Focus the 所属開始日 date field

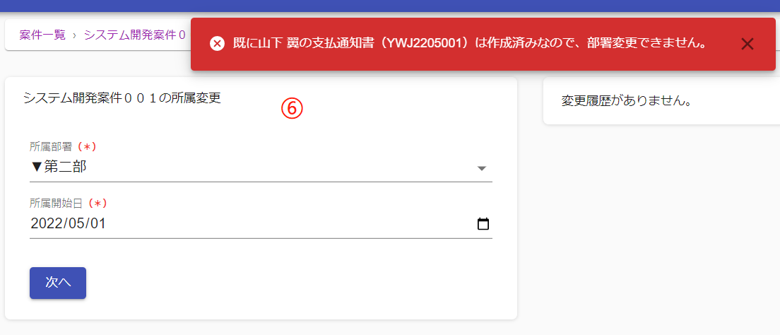tap(261, 223)
